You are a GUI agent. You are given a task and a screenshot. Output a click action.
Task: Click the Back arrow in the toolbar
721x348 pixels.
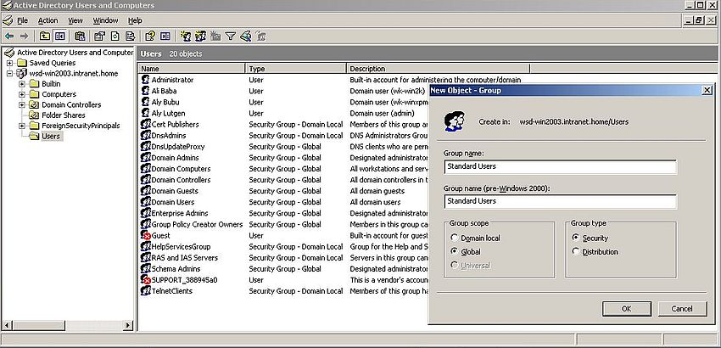pos(8,36)
